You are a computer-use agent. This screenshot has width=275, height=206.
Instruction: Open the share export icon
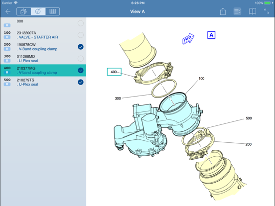coord(223,11)
